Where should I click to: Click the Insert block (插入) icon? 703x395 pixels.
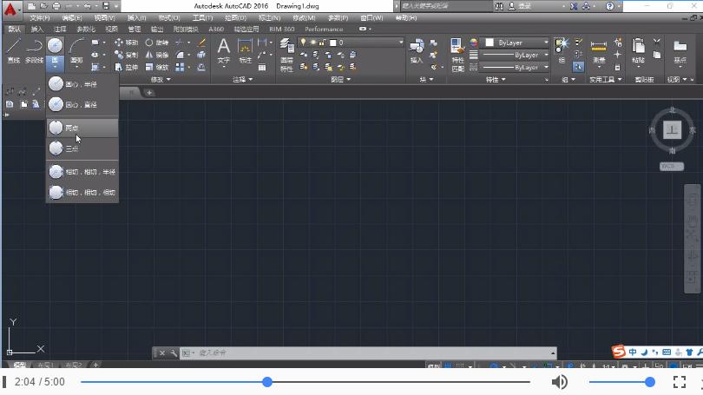point(417,49)
